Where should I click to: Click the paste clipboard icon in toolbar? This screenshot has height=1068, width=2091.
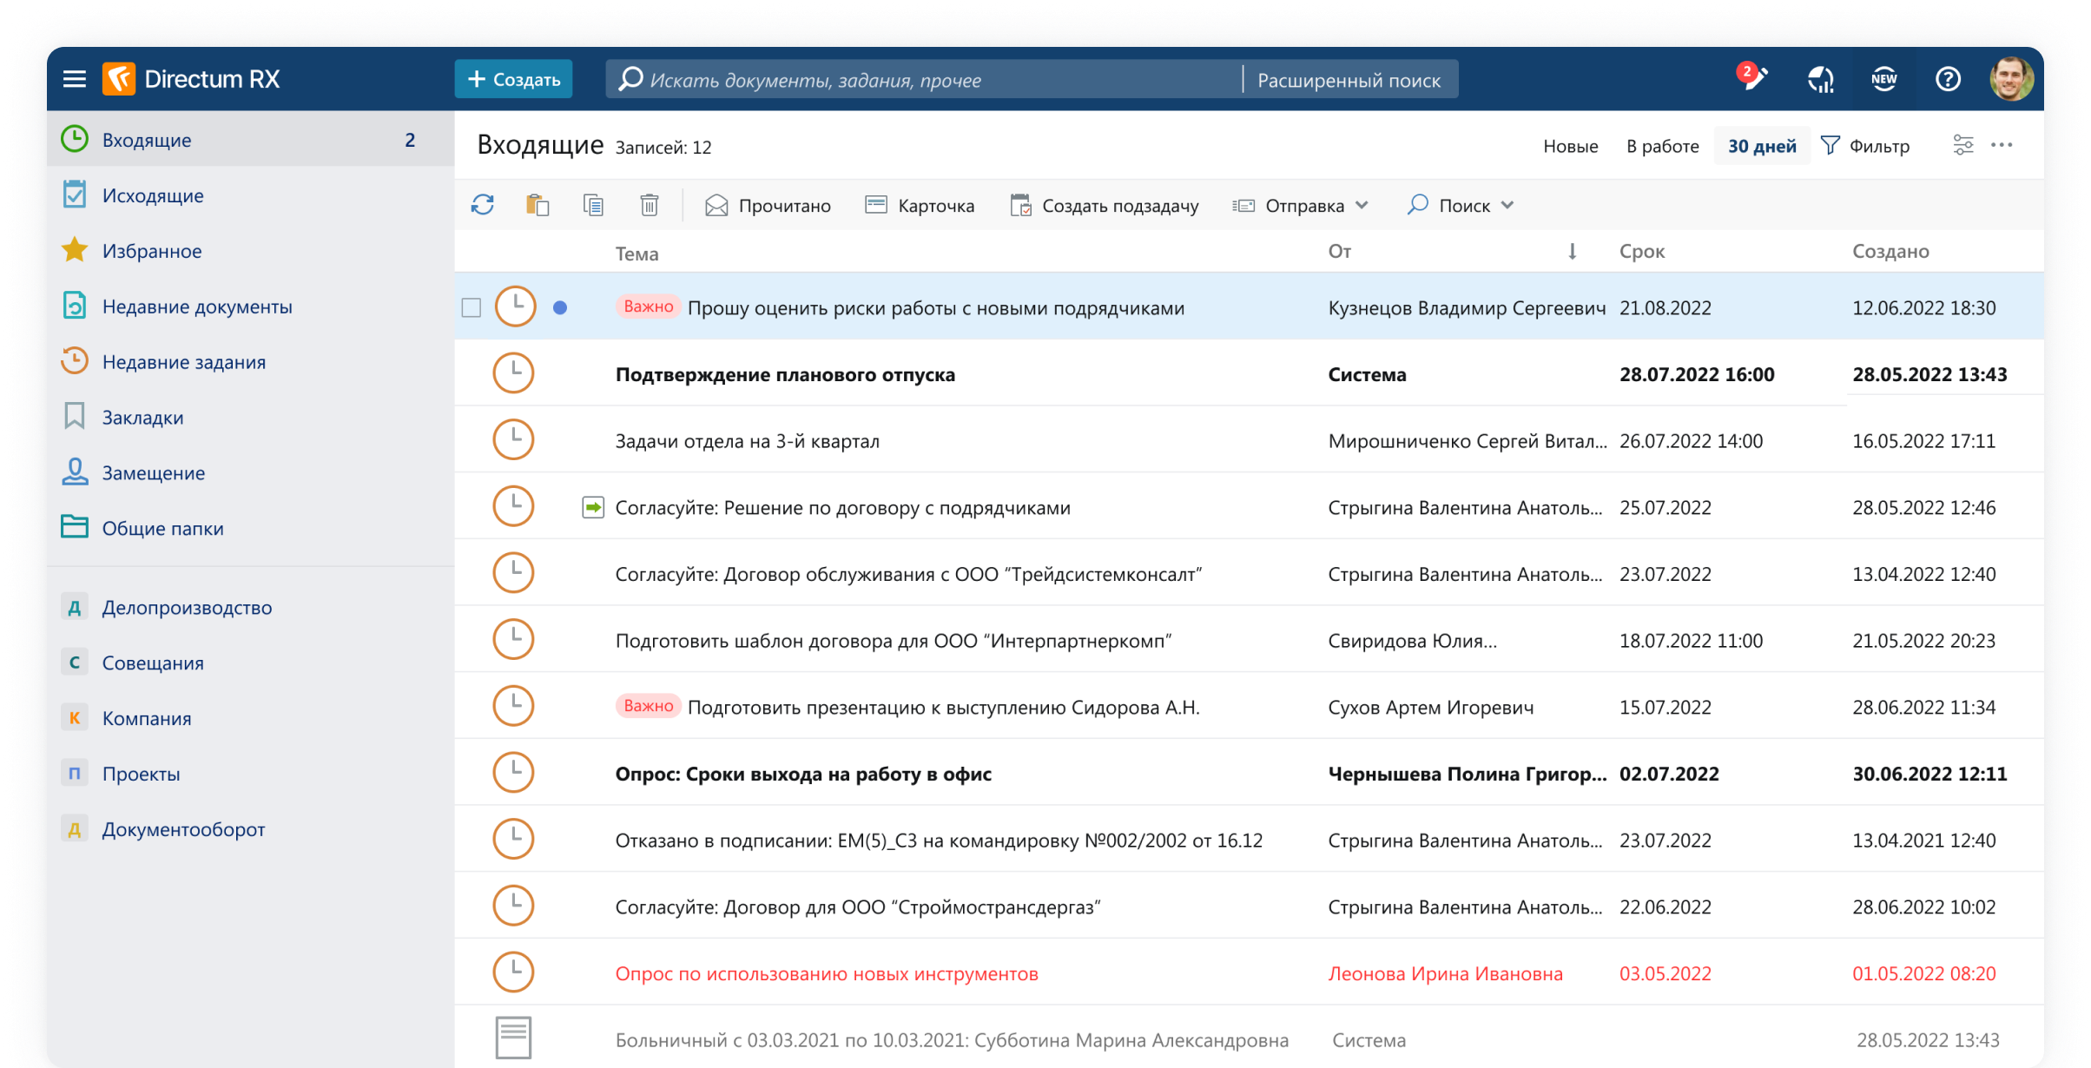tap(538, 205)
